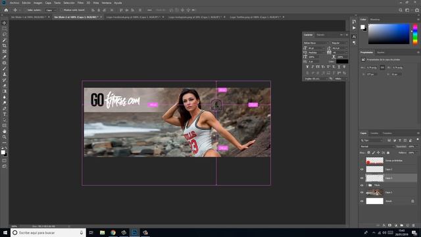Filter layers by type layers (T icon)
This screenshot has height=237, width=421.
point(400,140)
